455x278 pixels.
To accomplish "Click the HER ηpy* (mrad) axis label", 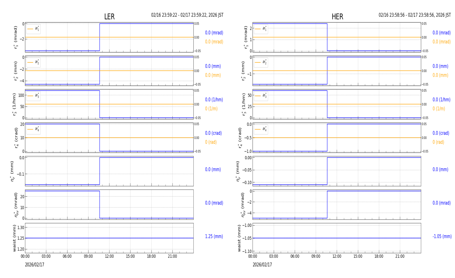I will click(x=243, y=205).
